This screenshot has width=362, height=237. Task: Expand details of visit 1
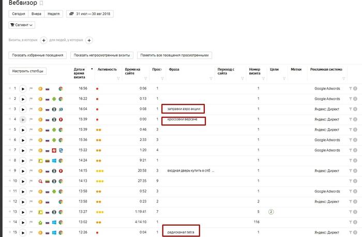point(10,88)
